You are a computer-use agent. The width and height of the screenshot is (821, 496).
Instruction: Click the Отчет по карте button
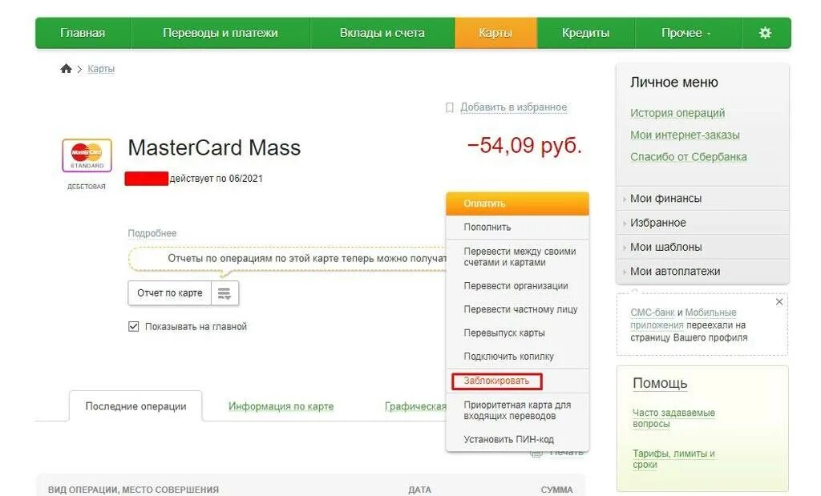[170, 293]
